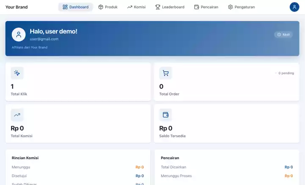This screenshot has height=185, width=305.
Task: Click the 0 pending indicator
Action: tap(284, 73)
